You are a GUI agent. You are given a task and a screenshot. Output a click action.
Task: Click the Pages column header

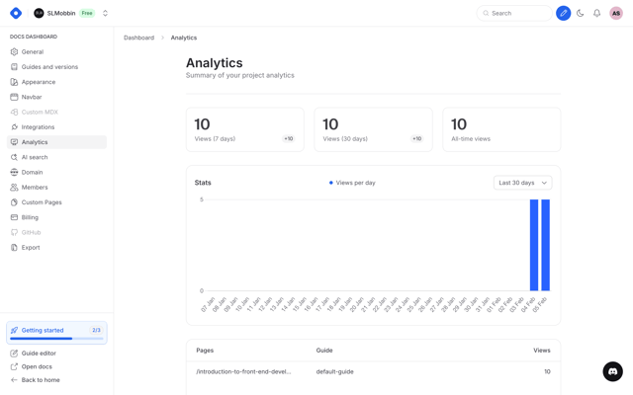205,351
